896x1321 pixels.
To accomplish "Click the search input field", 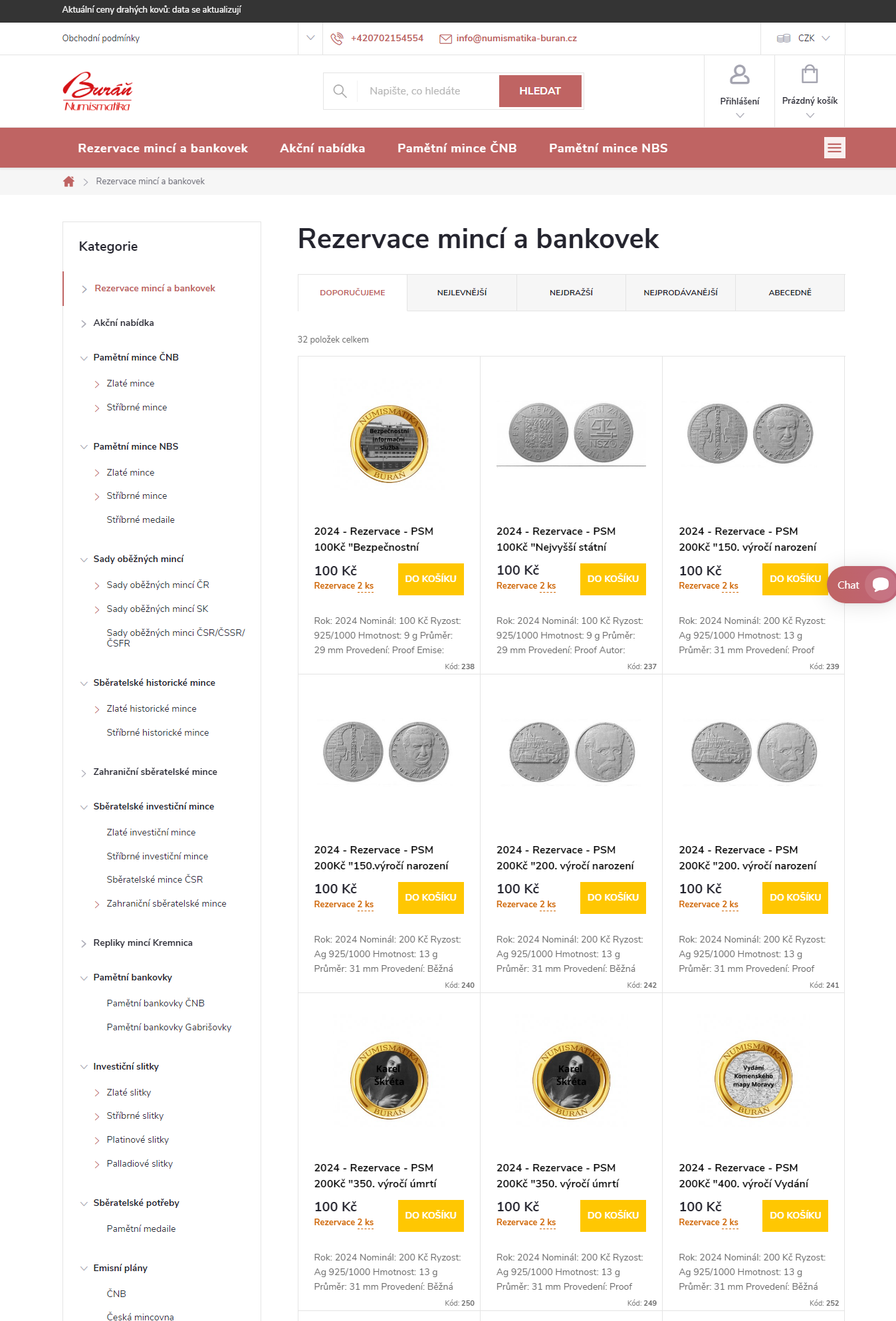I will point(429,91).
